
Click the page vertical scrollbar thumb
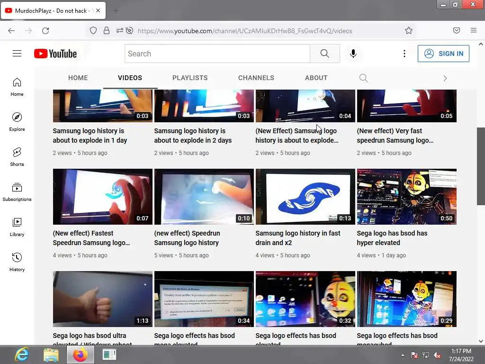481,166
